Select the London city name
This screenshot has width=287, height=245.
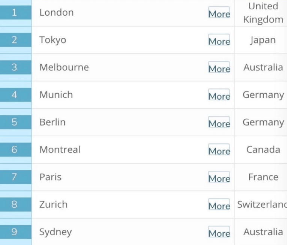pyautogui.click(x=57, y=12)
